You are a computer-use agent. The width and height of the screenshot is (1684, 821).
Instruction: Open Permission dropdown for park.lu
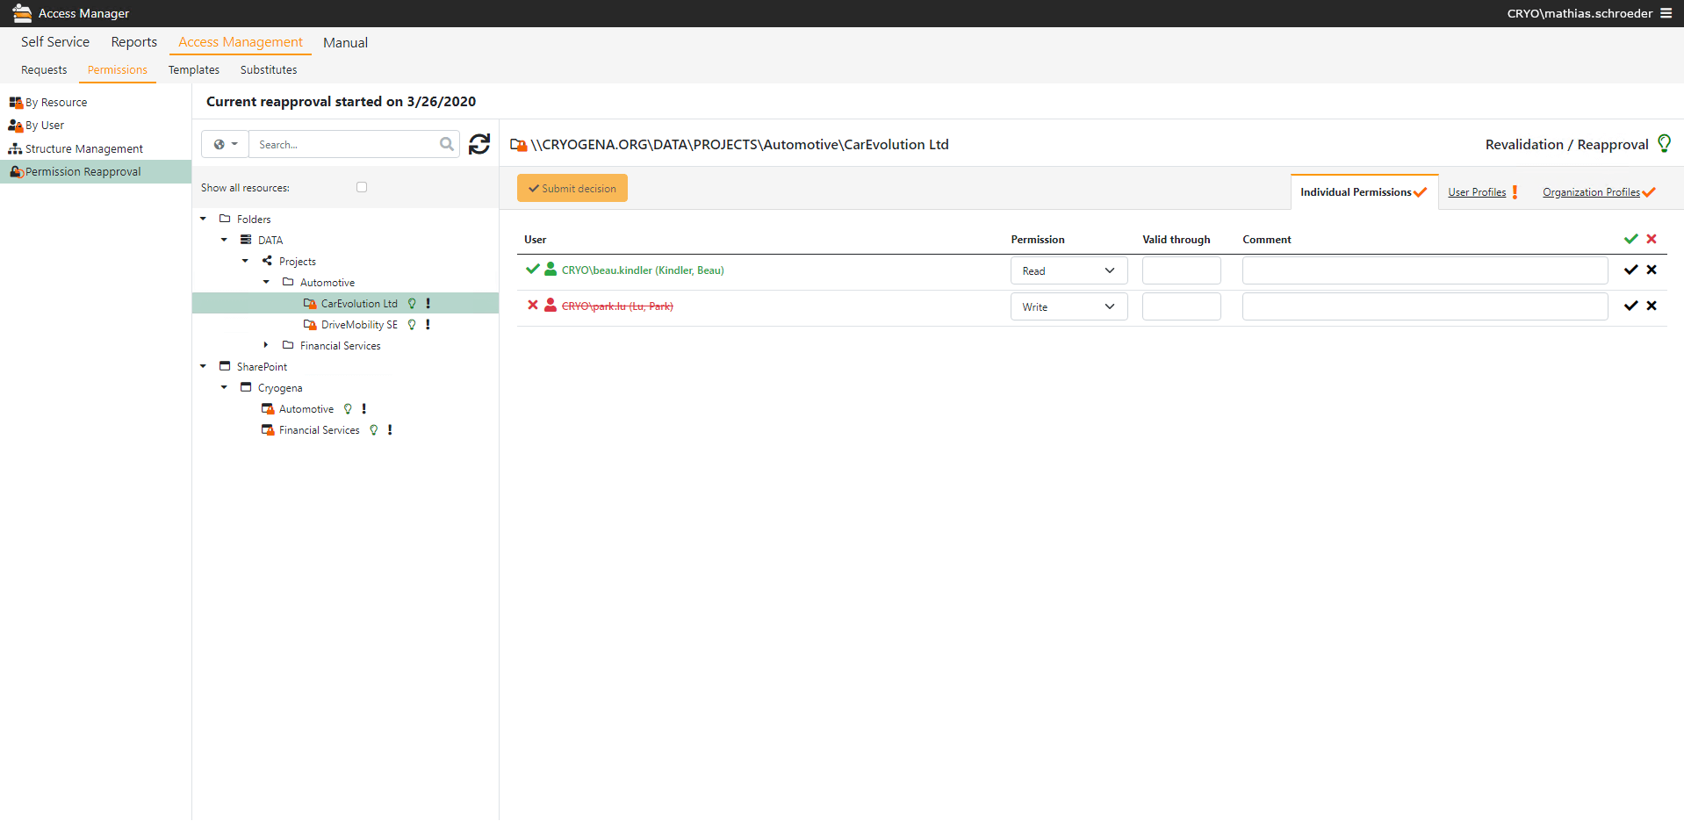point(1069,306)
